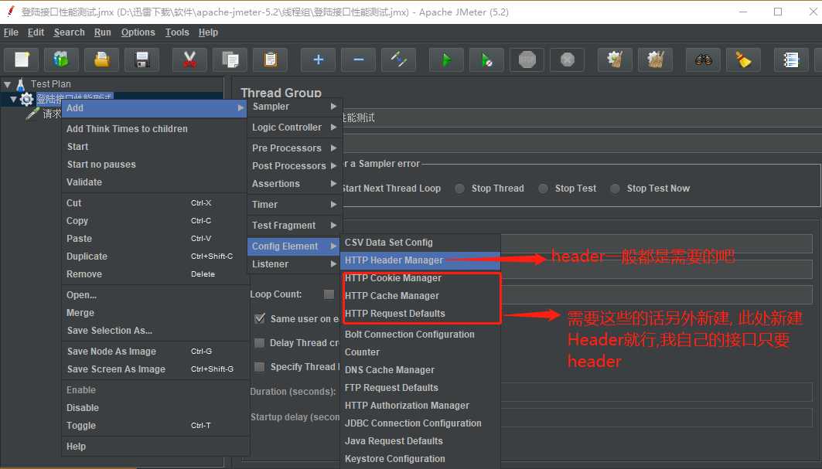
Task: Click the Clear All results icon
Action: [656, 59]
